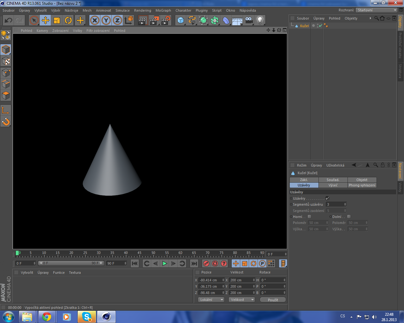Viewport: 404px width, 323px height.
Task: Open the Lokální coordinate dropdown
Action: (211, 300)
